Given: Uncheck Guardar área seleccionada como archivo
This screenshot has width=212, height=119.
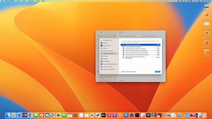Looking at the screenshot, I should [124, 49].
